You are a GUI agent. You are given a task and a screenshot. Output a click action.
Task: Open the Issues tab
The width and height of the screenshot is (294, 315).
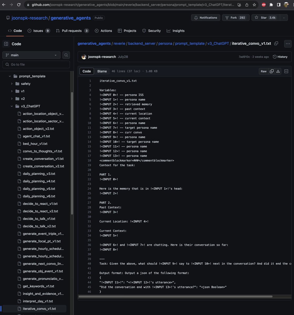point(39,31)
